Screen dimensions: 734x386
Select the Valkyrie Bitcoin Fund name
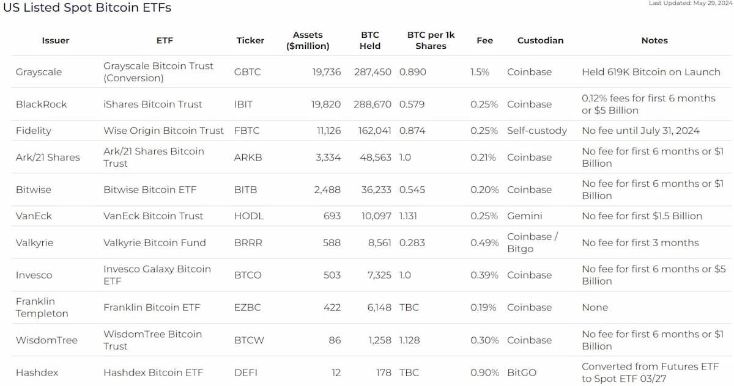155,242
